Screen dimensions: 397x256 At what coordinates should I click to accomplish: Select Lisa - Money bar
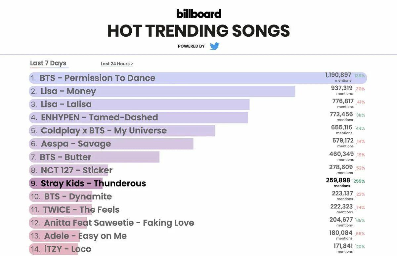point(162,91)
